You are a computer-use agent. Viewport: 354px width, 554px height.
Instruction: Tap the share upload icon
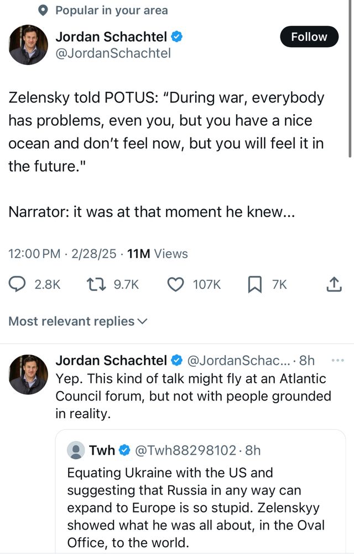click(x=333, y=285)
